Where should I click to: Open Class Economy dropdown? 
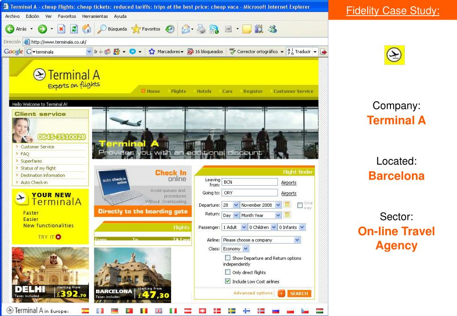[235, 249]
